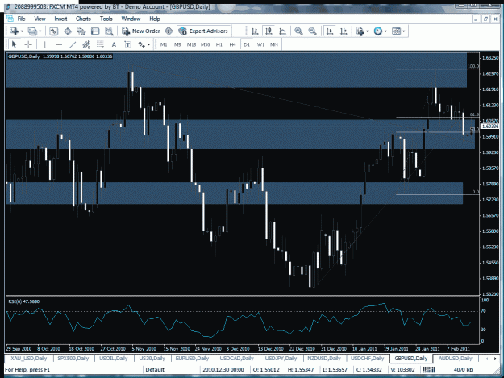Open the Insert menu
504x378 pixels.
coord(60,19)
